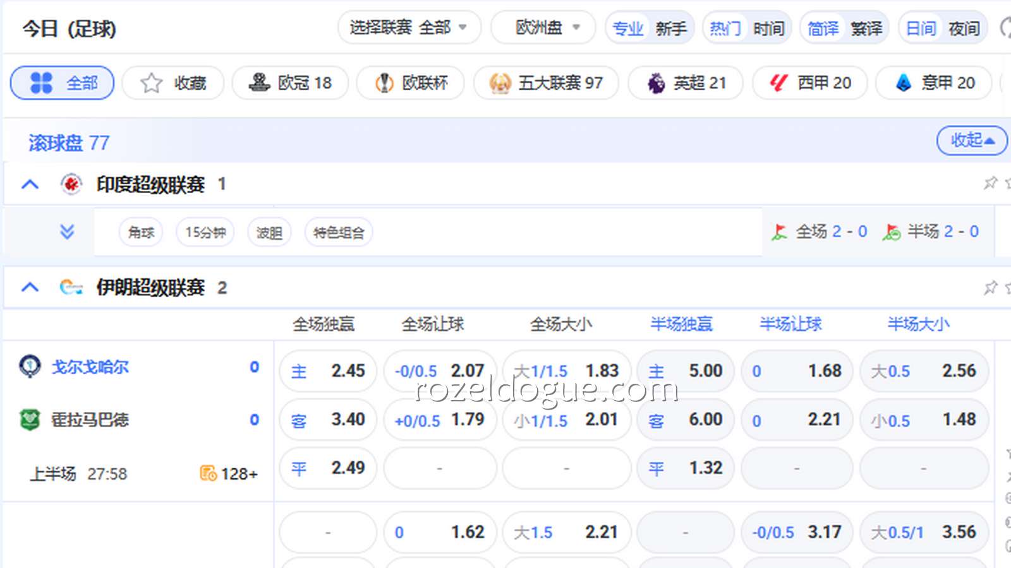Open 戈尔戈哈尔 team crest
This screenshot has width=1011, height=568.
[30, 366]
